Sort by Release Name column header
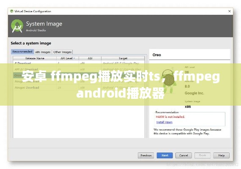 point(35,58)
